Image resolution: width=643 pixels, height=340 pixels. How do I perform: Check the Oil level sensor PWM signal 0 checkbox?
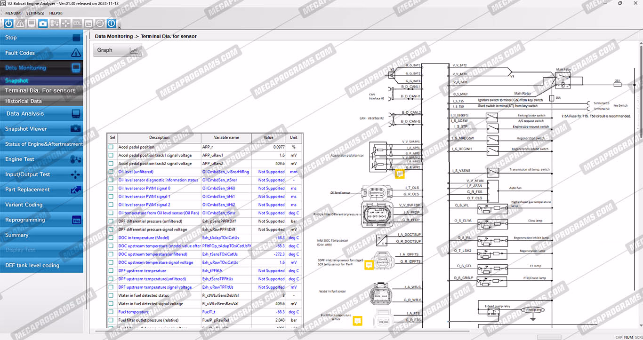pos(112,188)
